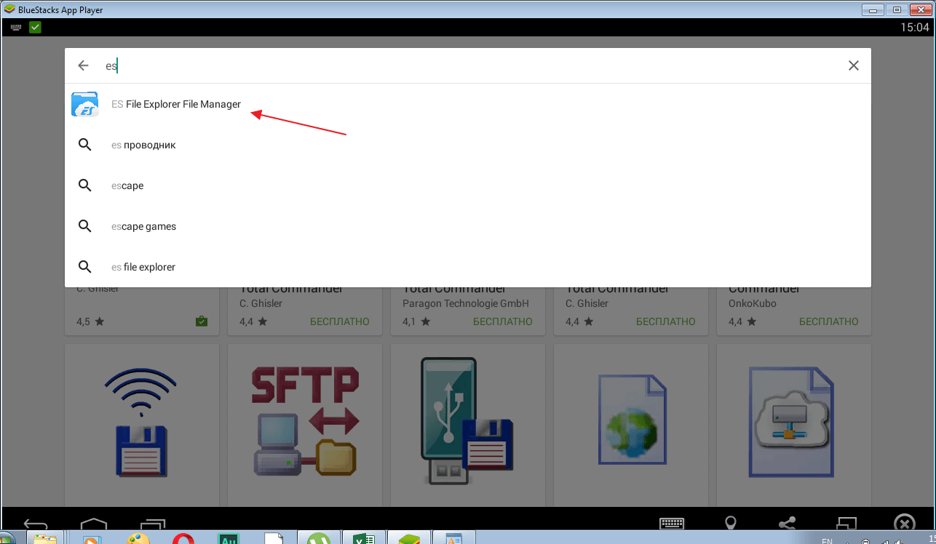The height and width of the screenshot is (544, 936).
Task: Open the cloud network document app thumbnail
Action: point(793,422)
